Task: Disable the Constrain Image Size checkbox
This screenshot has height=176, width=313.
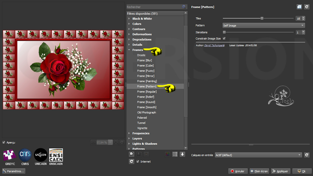Action: pyautogui.click(x=224, y=39)
